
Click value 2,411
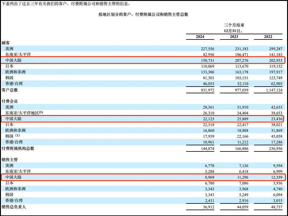tap(210, 201)
